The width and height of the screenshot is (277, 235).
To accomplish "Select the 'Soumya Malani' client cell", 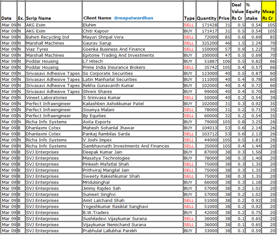I will pos(133,110).
